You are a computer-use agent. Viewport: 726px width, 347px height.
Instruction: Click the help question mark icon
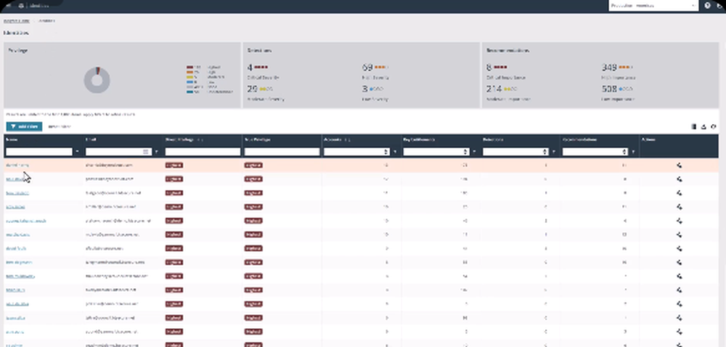point(707,6)
